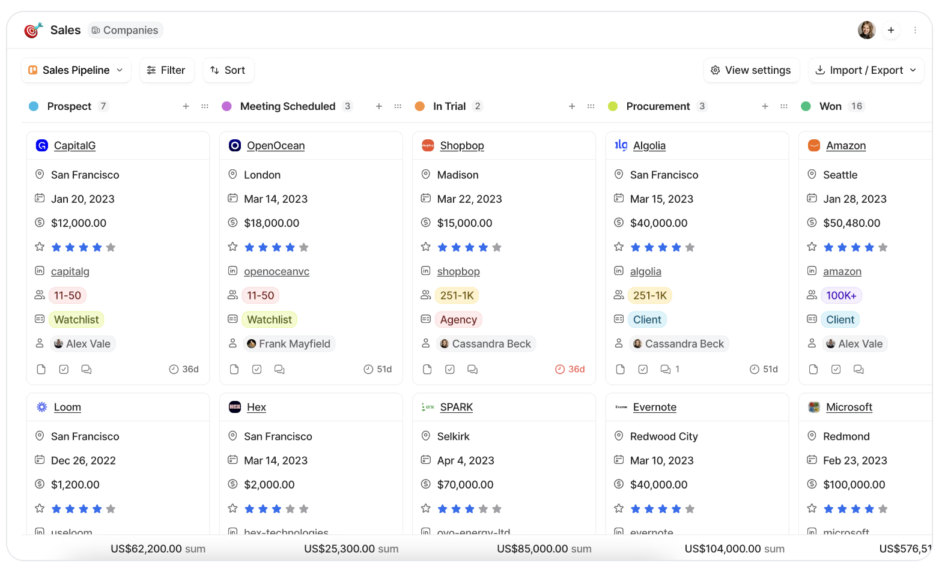Click the 36d overdue timer on Shopbop
This screenshot has width=942, height=569.
570,369
